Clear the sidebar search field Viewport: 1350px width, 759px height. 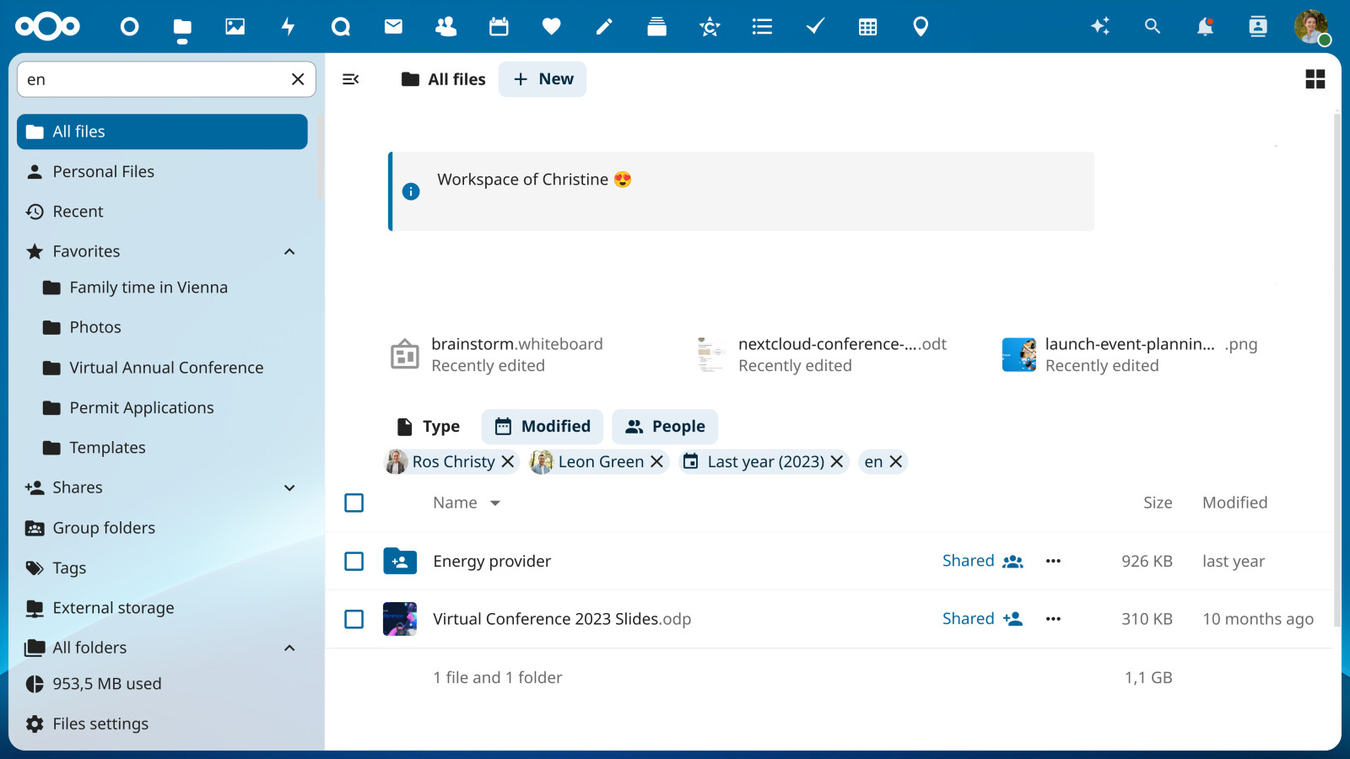pos(298,79)
